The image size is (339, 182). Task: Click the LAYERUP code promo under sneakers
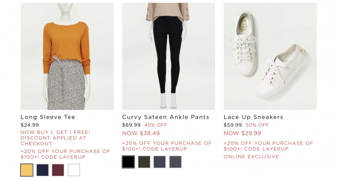pos(268,146)
